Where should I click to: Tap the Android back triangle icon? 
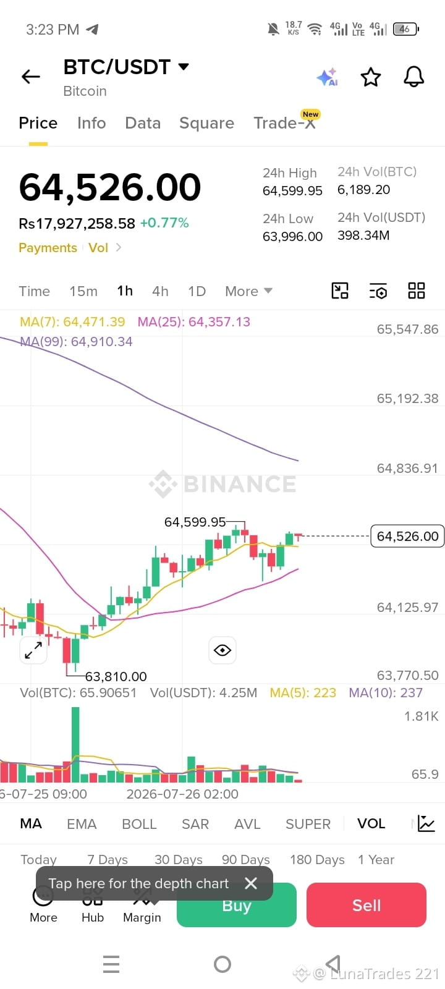pyautogui.click(x=333, y=964)
